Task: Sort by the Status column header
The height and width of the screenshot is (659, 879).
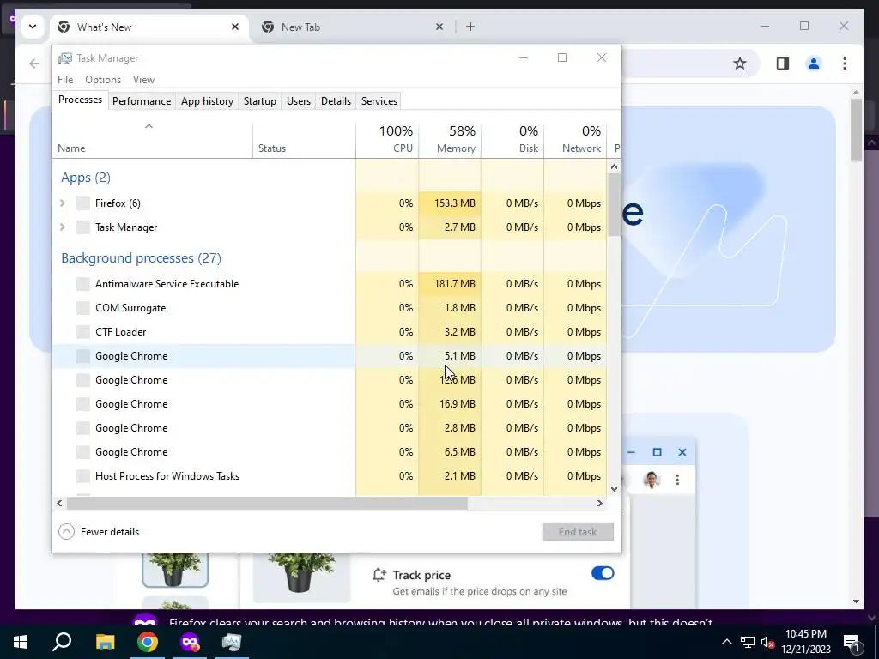Action: 304,139
